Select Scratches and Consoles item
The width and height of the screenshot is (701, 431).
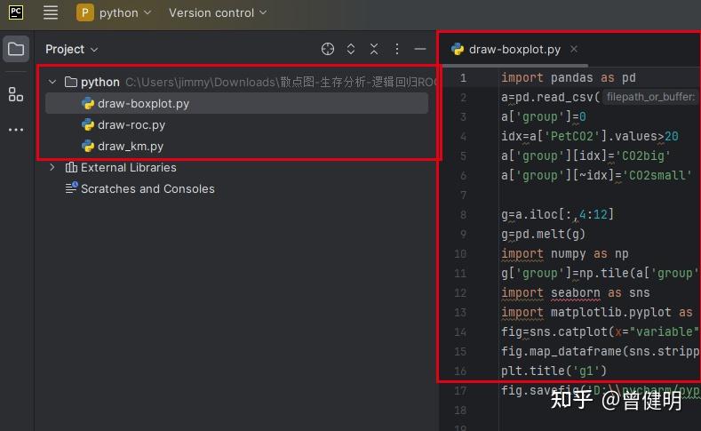(x=148, y=188)
